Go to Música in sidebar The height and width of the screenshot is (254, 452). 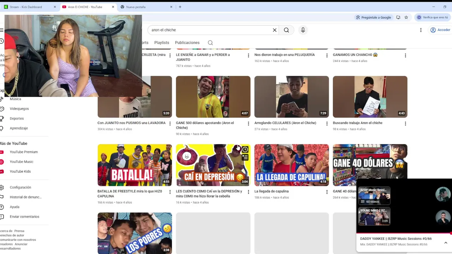tap(15, 99)
